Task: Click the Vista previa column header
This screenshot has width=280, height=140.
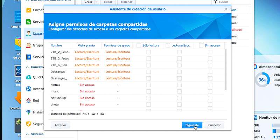Action: click(x=86, y=45)
